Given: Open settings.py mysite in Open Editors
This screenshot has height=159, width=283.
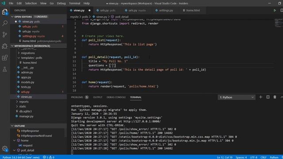Looking at the screenshot, I should [x=38, y=36].
